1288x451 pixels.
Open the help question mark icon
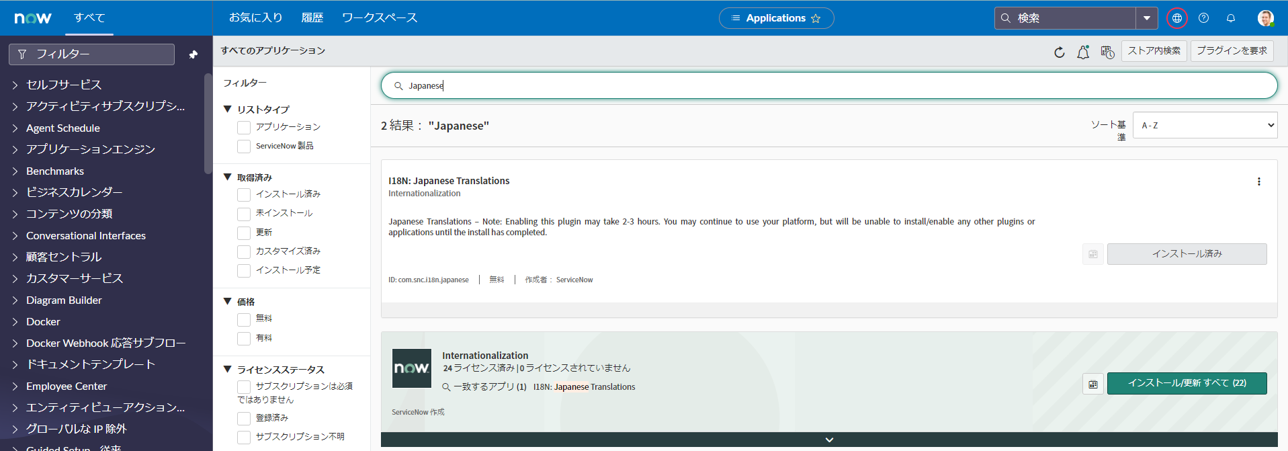point(1203,18)
